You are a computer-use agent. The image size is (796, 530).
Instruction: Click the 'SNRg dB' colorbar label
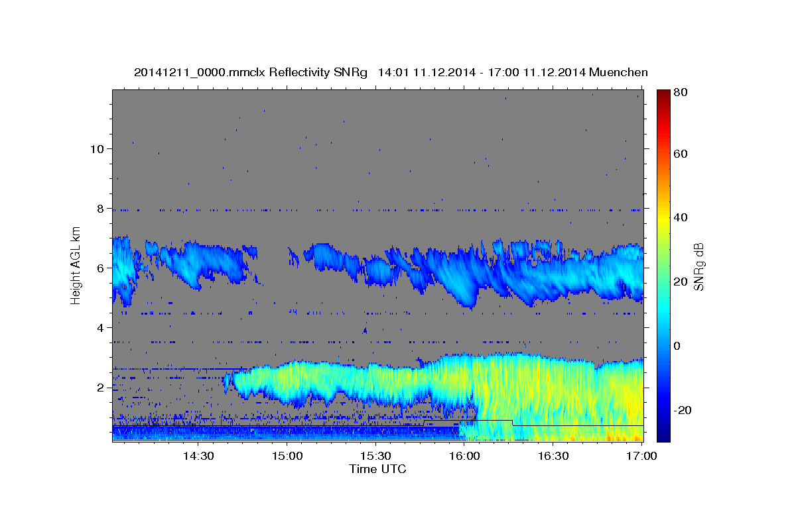pyautogui.click(x=698, y=266)
